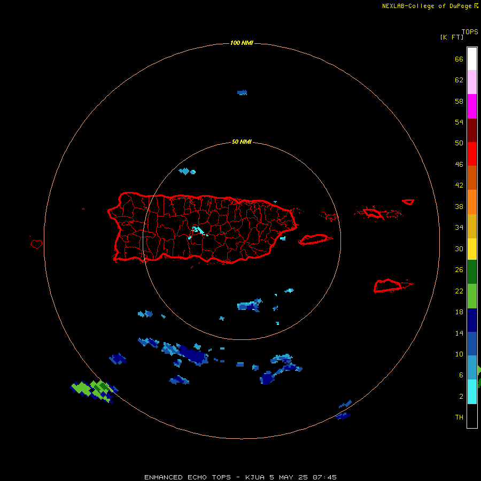
Task: Click the legend value 22
Action: (x=459, y=291)
